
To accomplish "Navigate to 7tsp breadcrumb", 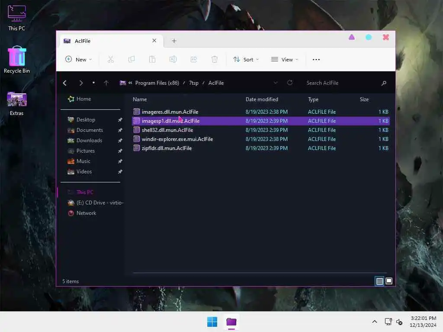I will click(x=193, y=83).
